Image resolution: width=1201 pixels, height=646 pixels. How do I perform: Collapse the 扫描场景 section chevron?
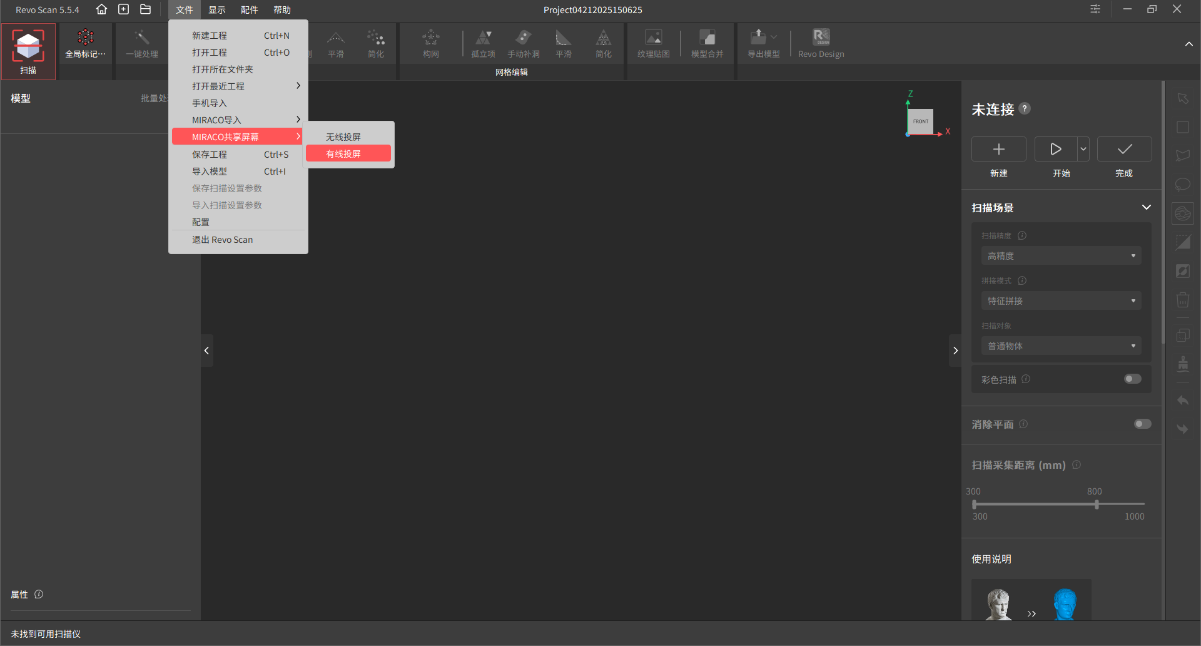pyautogui.click(x=1147, y=207)
